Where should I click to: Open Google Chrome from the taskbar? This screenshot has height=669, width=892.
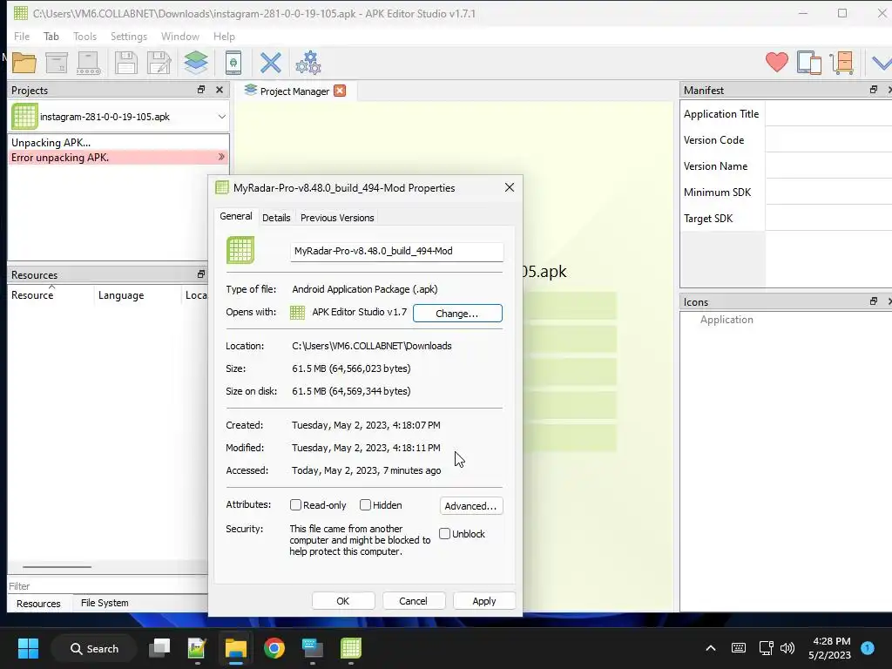[274, 648]
